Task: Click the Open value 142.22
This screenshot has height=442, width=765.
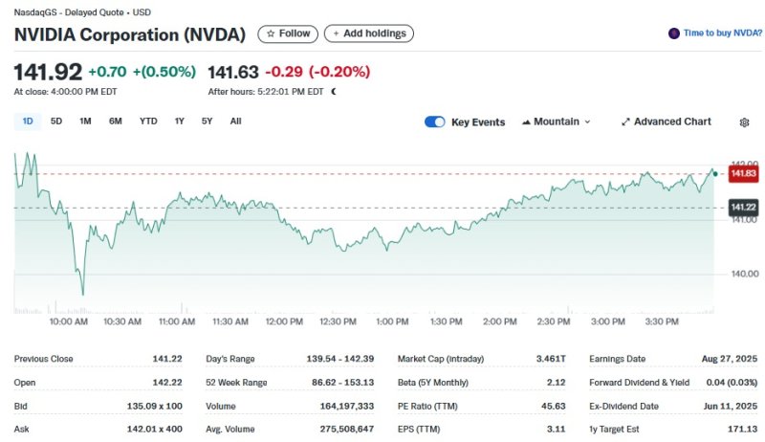Action: [x=167, y=383]
